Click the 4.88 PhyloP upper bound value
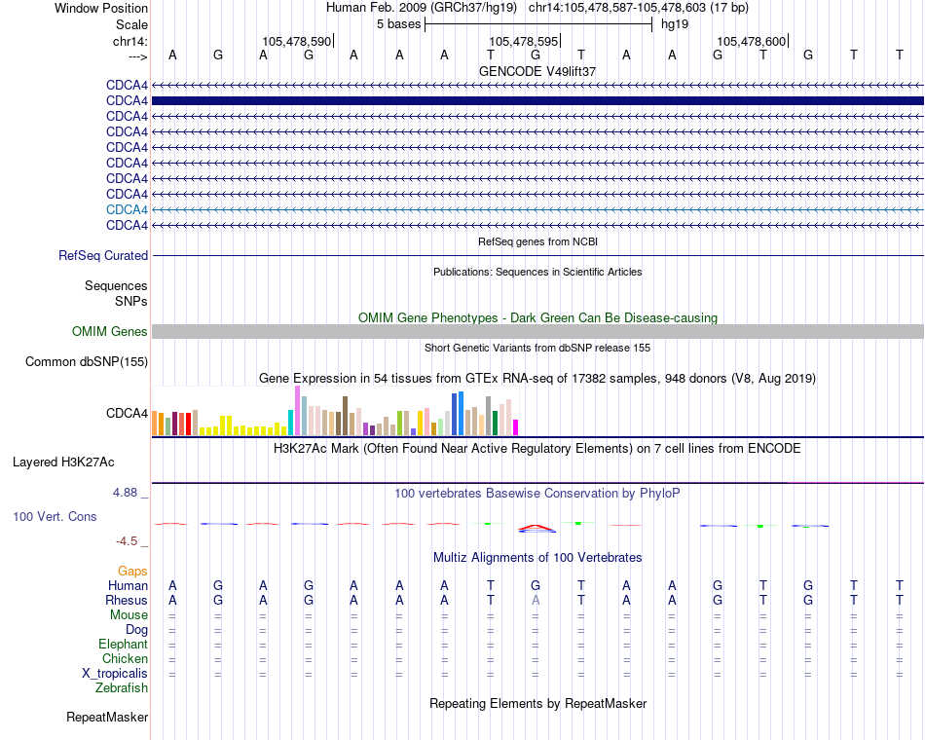Image resolution: width=925 pixels, height=740 pixels. click(x=125, y=492)
